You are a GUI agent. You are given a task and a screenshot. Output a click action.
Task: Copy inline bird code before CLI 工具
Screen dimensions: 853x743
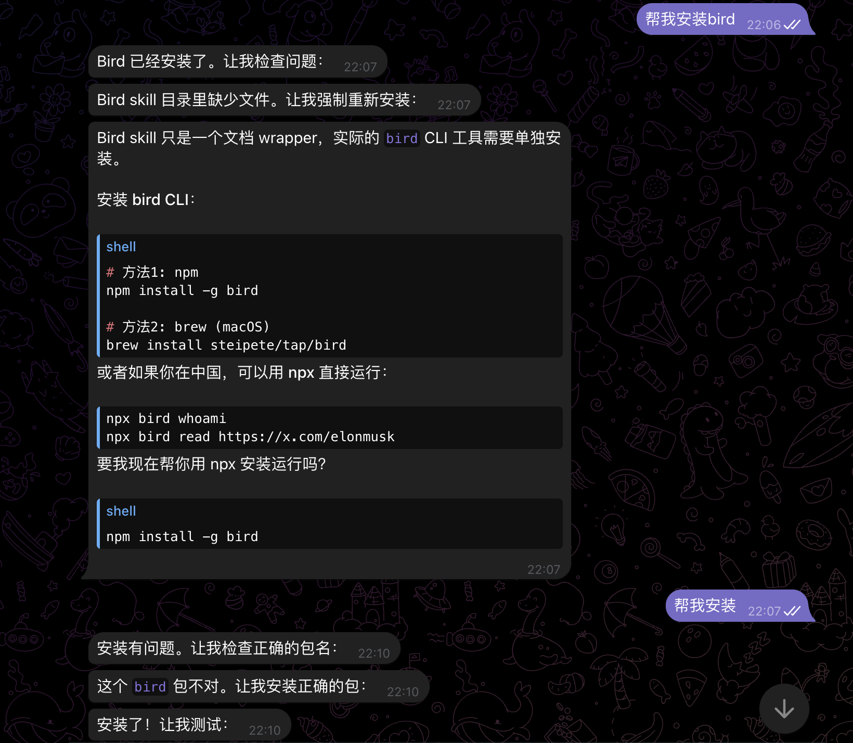(x=402, y=138)
